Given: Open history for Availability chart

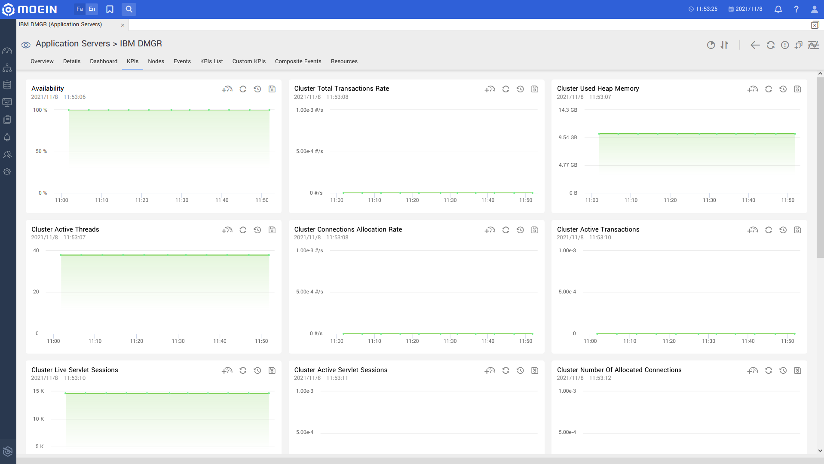Looking at the screenshot, I should [257, 89].
